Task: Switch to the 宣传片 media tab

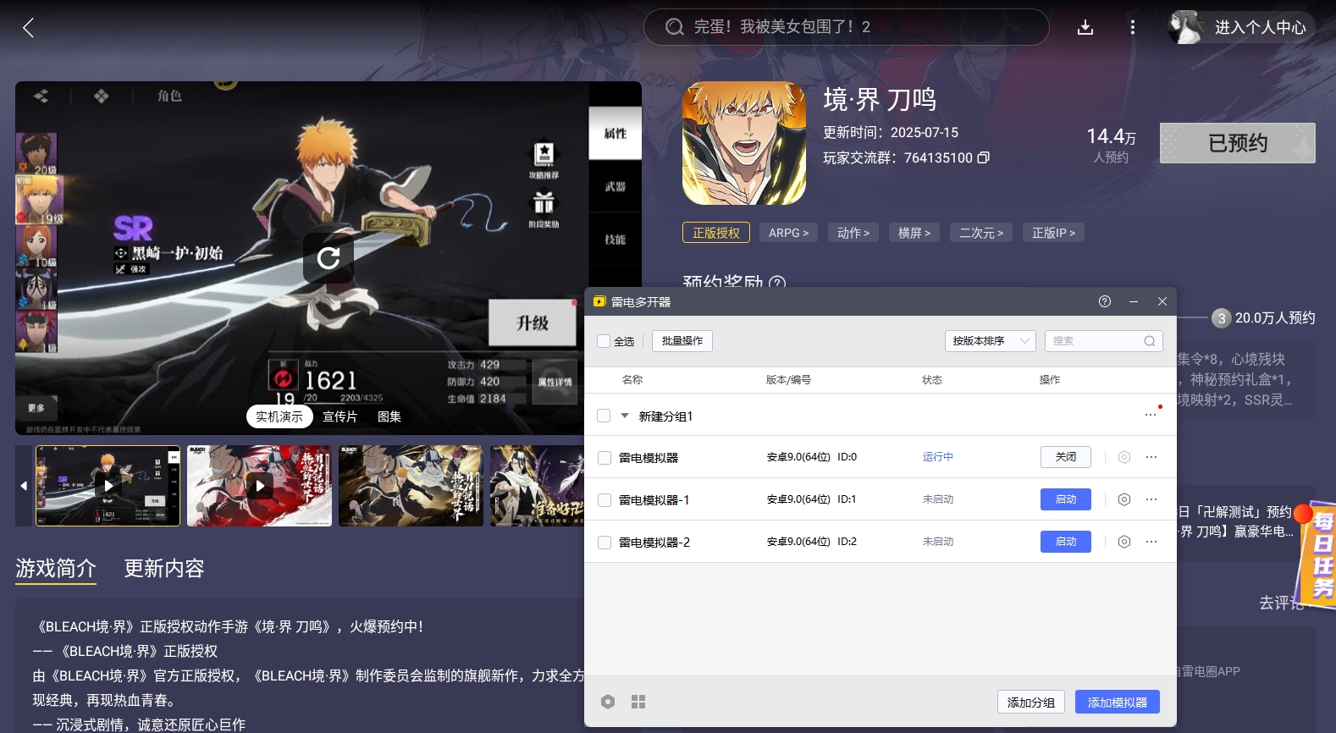Action: (x=340, y=416)
